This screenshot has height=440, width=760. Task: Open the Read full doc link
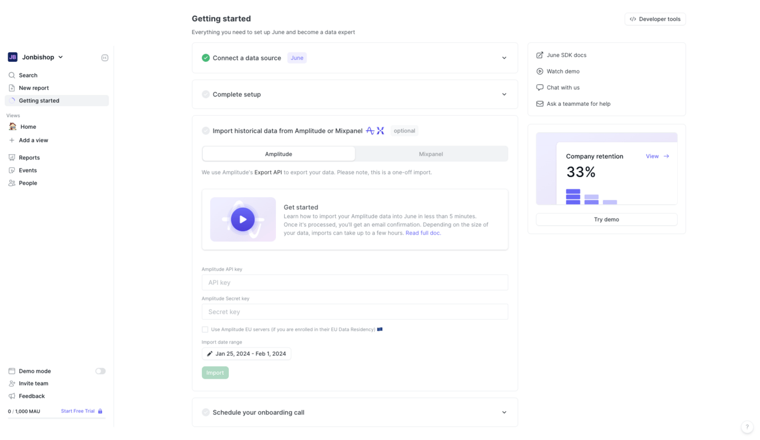[x=423, y=233]
